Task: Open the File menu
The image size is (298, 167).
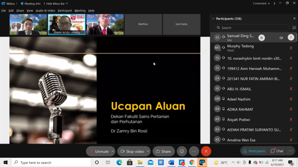Action: coord(4,11)
